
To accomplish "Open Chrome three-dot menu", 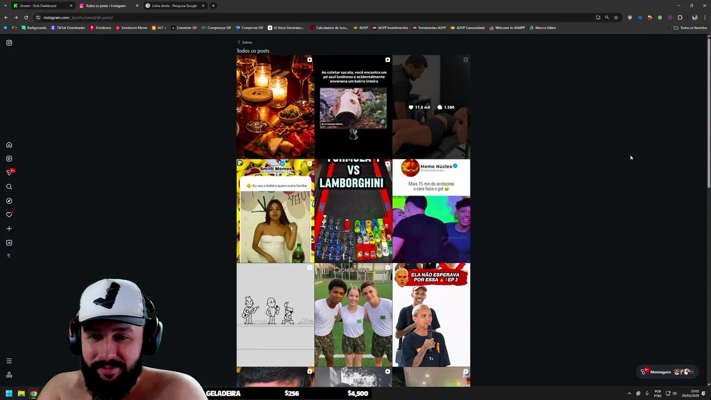I will pos(704,17).
